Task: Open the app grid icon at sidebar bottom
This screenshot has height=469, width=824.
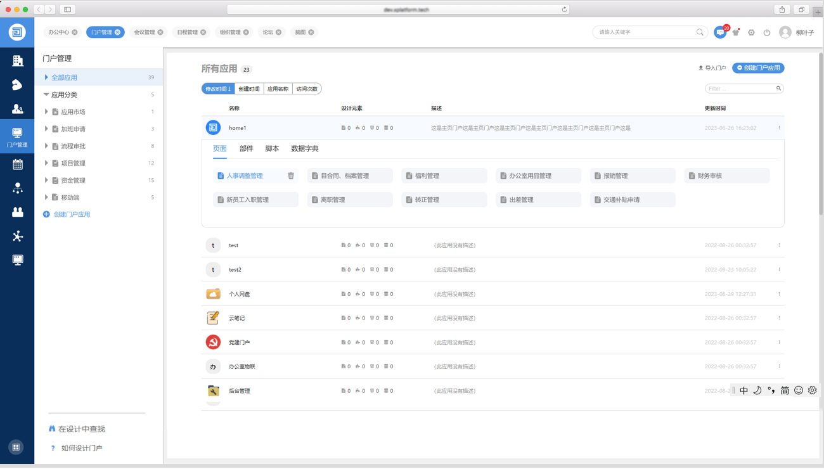Action: point(16,447)
